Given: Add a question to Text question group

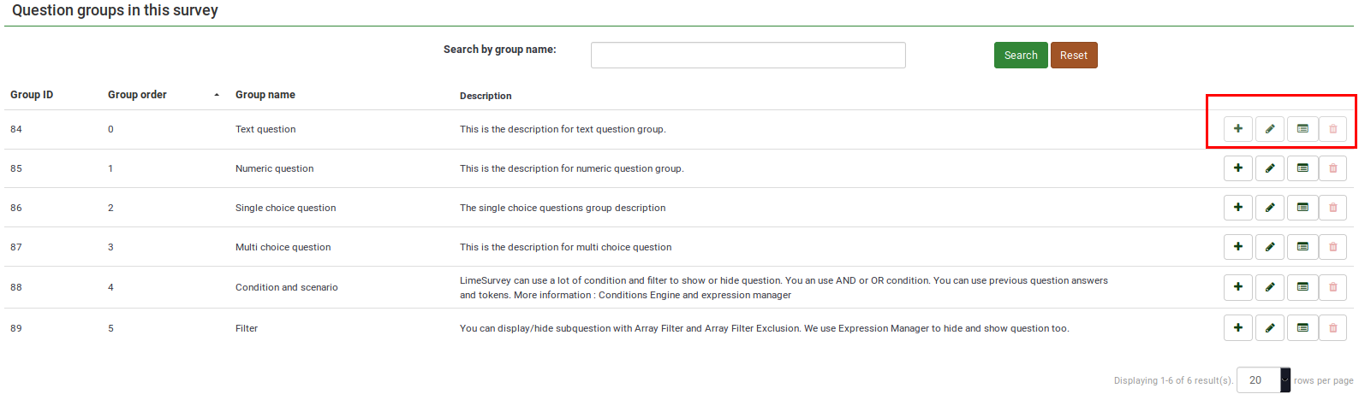Looking at the screenshot, I should pyautogui.click(x=1237, y=129).
